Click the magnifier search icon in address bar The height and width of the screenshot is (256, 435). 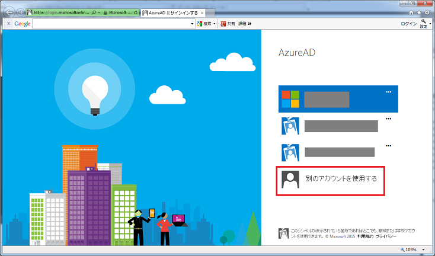point(94,12)
